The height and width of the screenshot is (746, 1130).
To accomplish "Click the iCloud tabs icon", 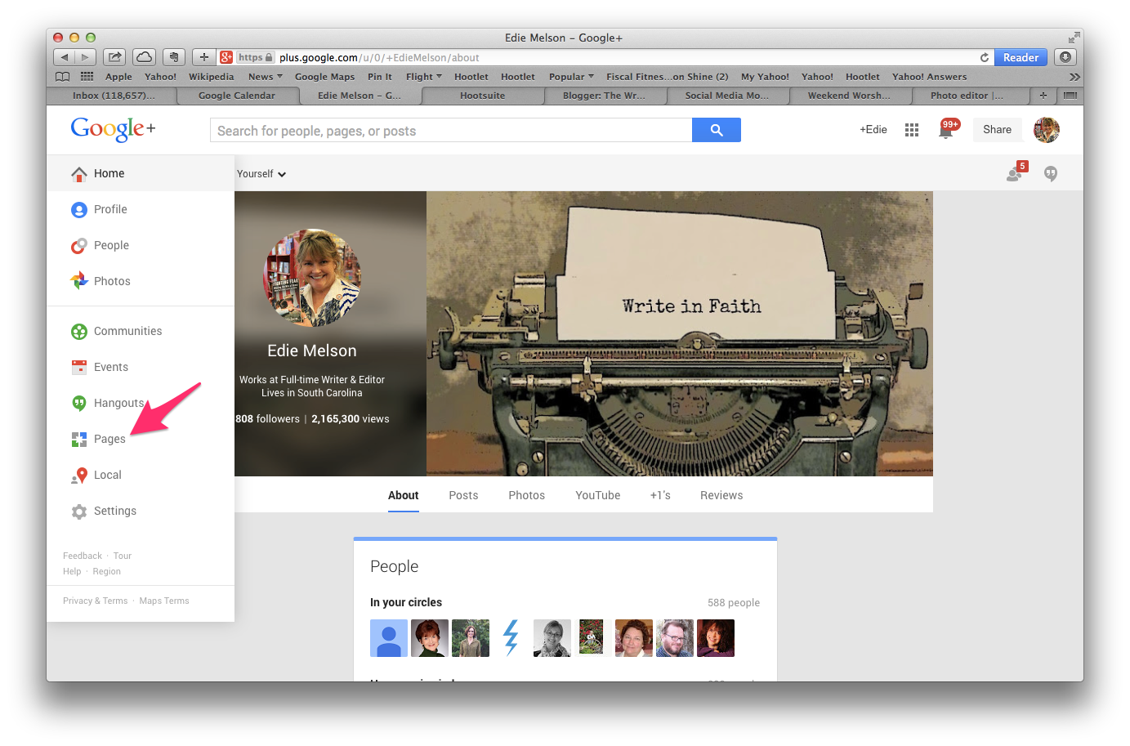I will 144,57.
